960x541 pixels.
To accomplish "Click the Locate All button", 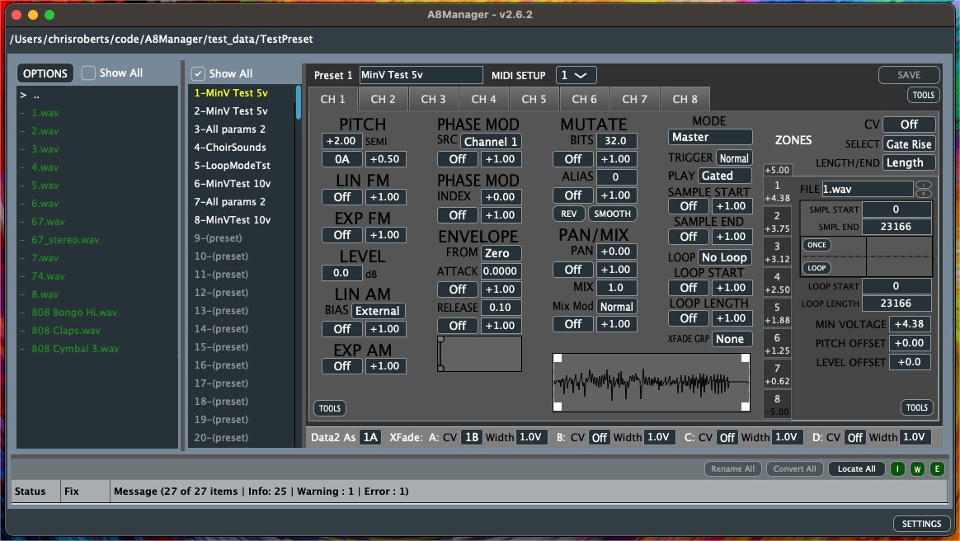I will pos(856,469).
